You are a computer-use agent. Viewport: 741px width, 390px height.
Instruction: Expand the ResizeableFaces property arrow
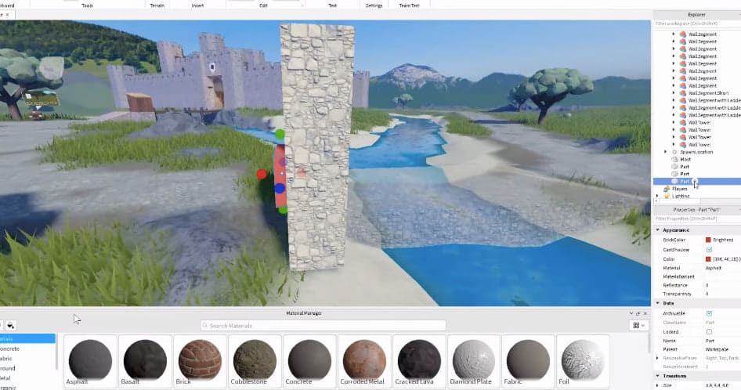click(657, 359)
